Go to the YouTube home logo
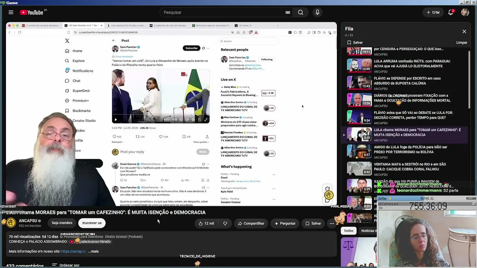 32,12
